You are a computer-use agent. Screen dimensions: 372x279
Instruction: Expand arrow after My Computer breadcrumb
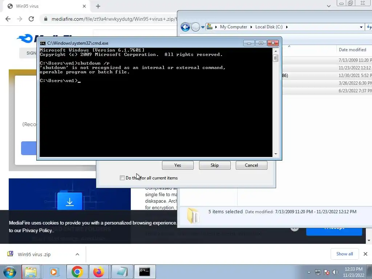coord(251,27)
